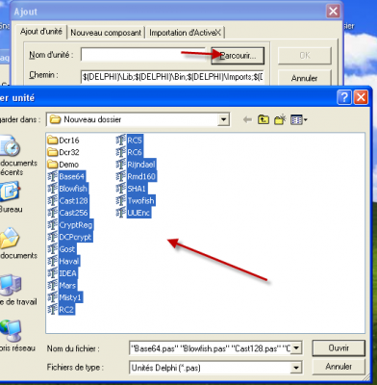Select the Dcr32 folder
This screenshot has width=377, height=385.
point(63,152)
